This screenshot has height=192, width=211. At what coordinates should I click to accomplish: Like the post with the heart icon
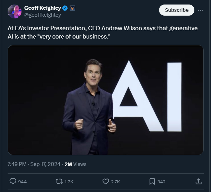pyautogui.click(x=106, y=181)
